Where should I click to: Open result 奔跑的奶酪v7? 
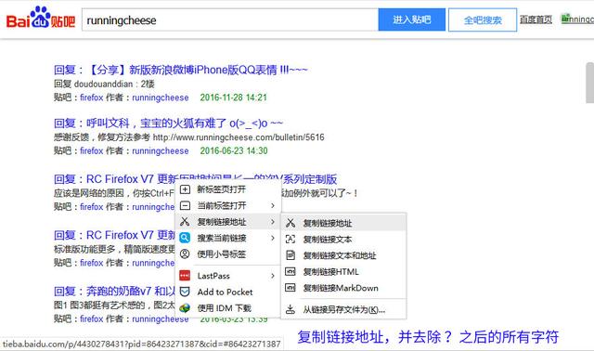point(114,292)
